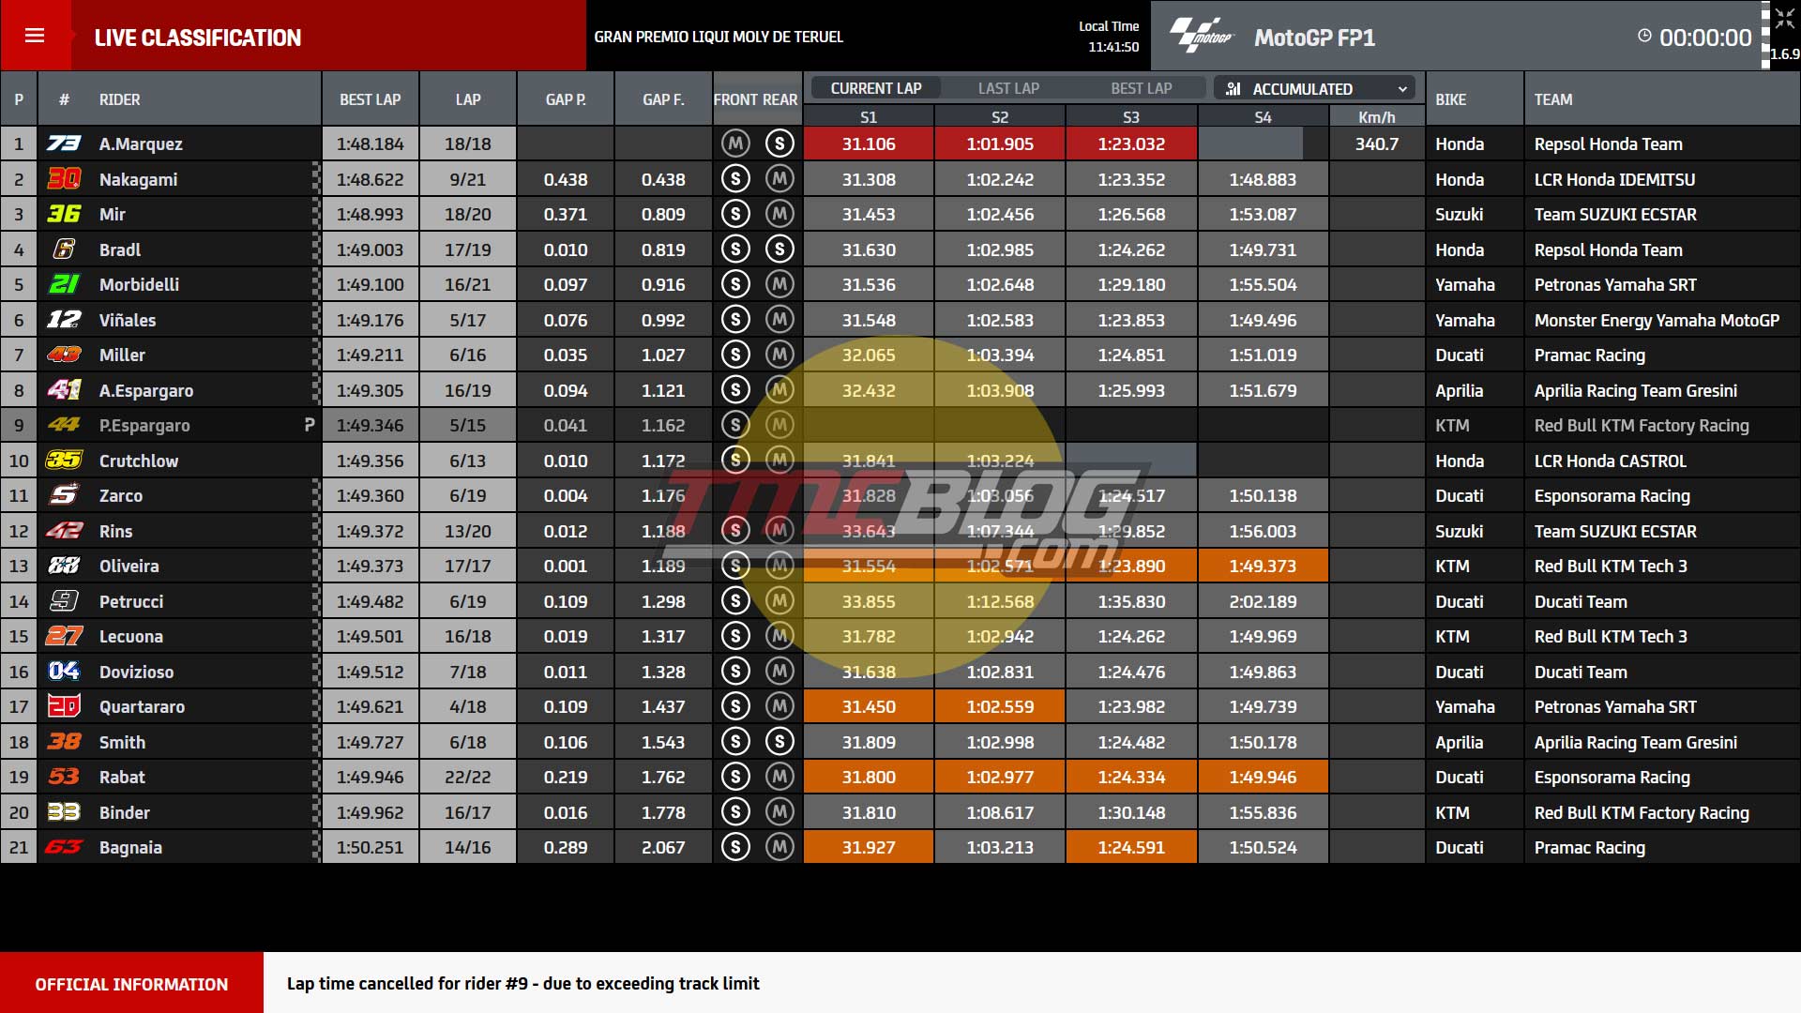Click rider number 73 badge
This screenshot has height=1013, width=1801.
click(x=64, y=144)
